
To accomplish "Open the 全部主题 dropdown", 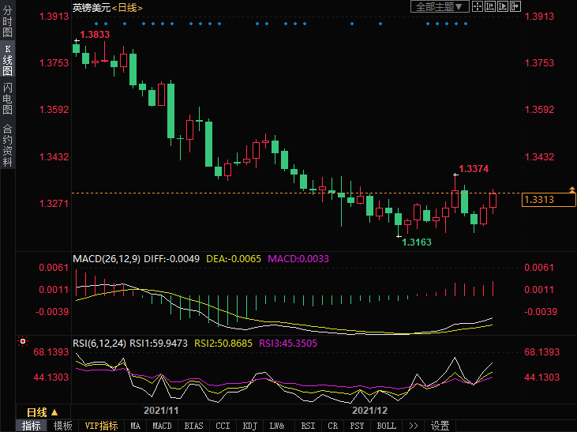I will point(440,6).
